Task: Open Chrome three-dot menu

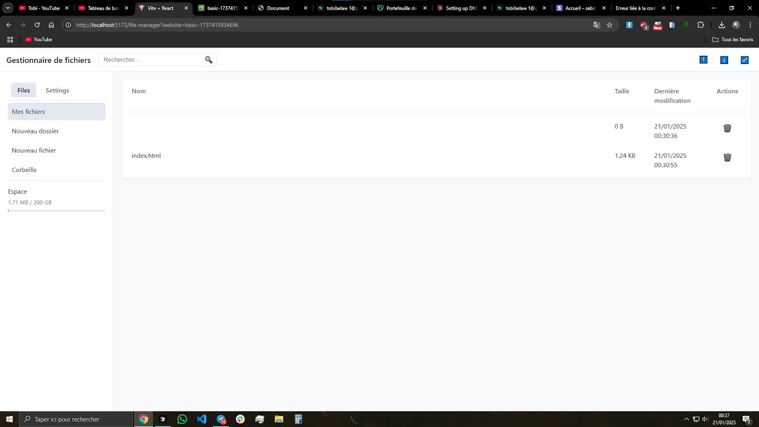Action: pos(750,25)
